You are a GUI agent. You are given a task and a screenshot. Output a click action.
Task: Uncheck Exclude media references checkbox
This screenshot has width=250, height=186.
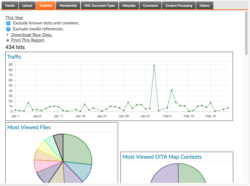point(8,29)
